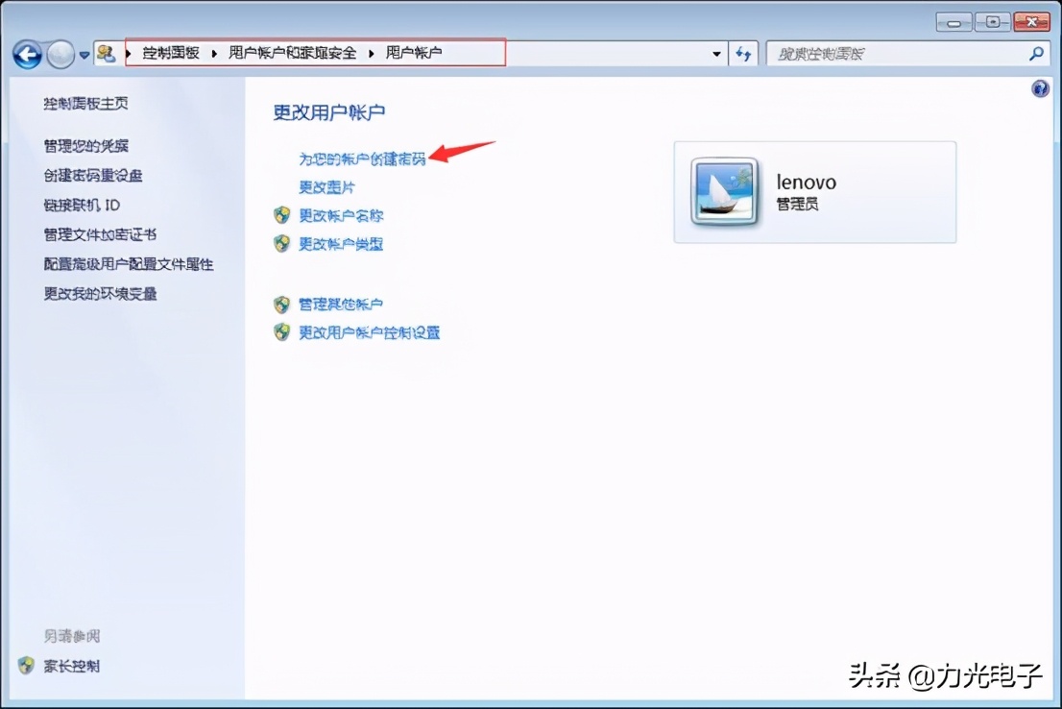The height and width of the screenshot is (709, 1062).
Task: Click the shield icon beside 更改帐户类型
Action: (281, 244)
